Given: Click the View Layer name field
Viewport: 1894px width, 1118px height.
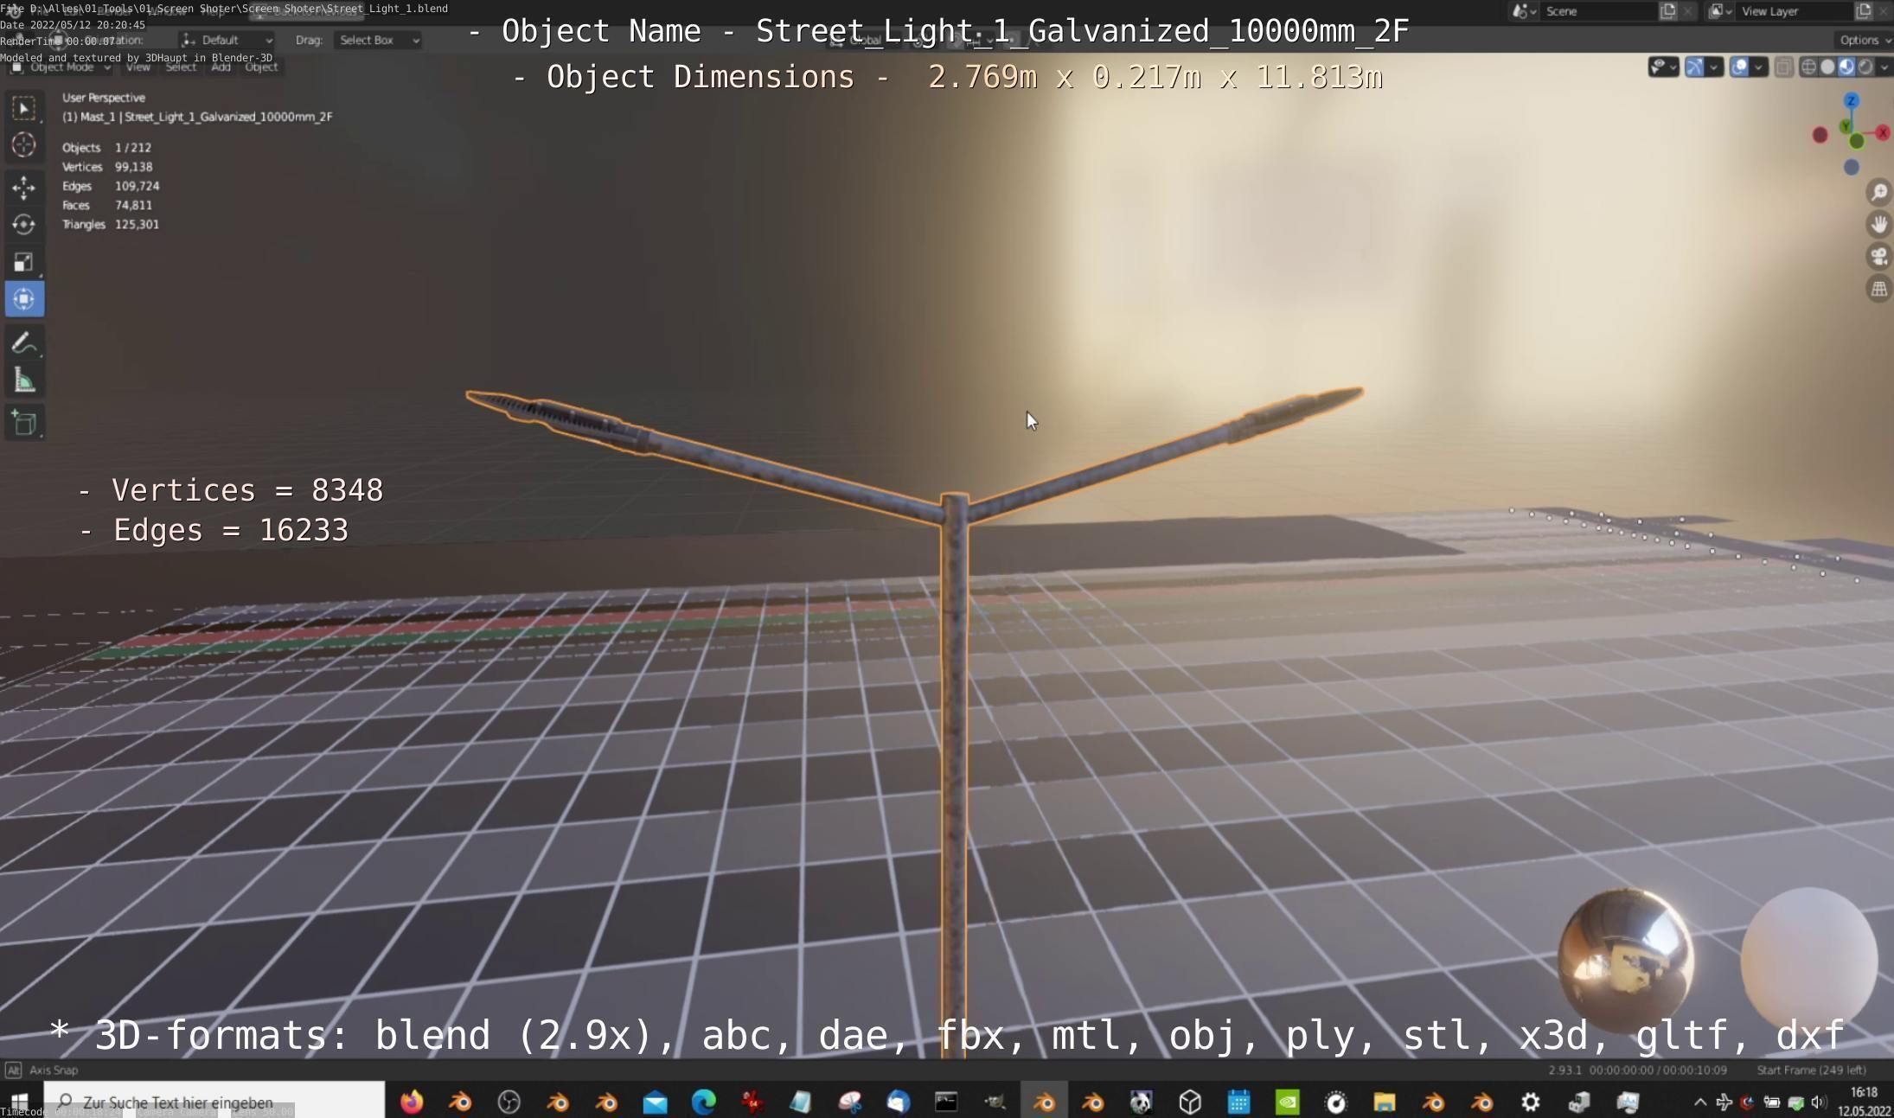Looking at the screenshot, I should [x=1795, y=11].
